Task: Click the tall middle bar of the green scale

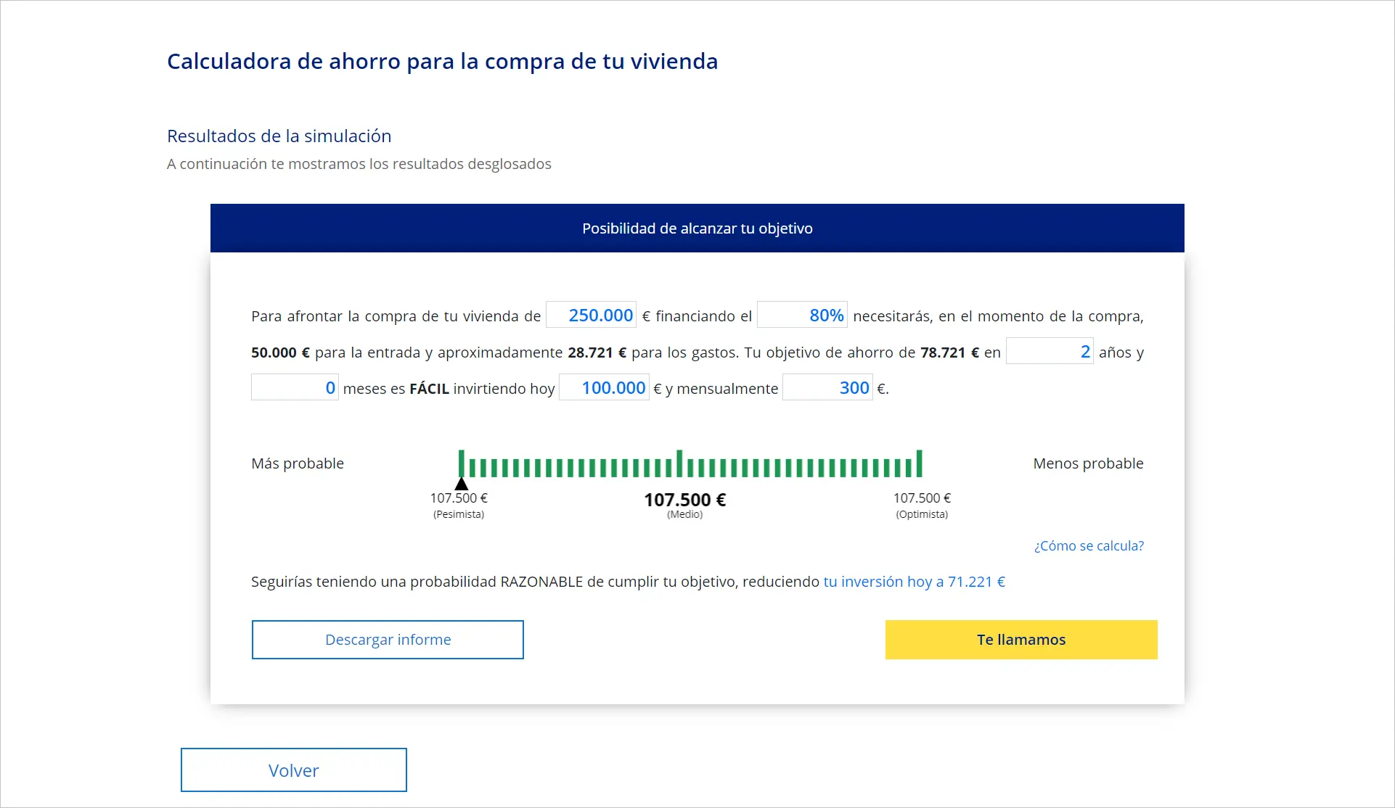Action: 679,463
